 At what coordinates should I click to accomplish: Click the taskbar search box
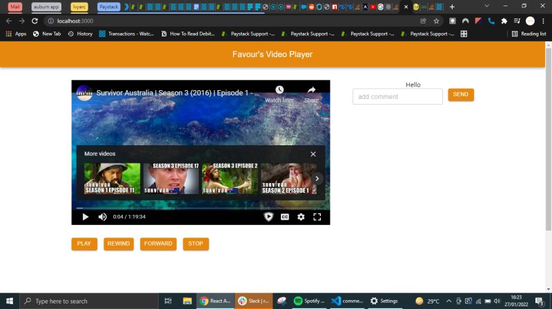[x=89, y=301]
